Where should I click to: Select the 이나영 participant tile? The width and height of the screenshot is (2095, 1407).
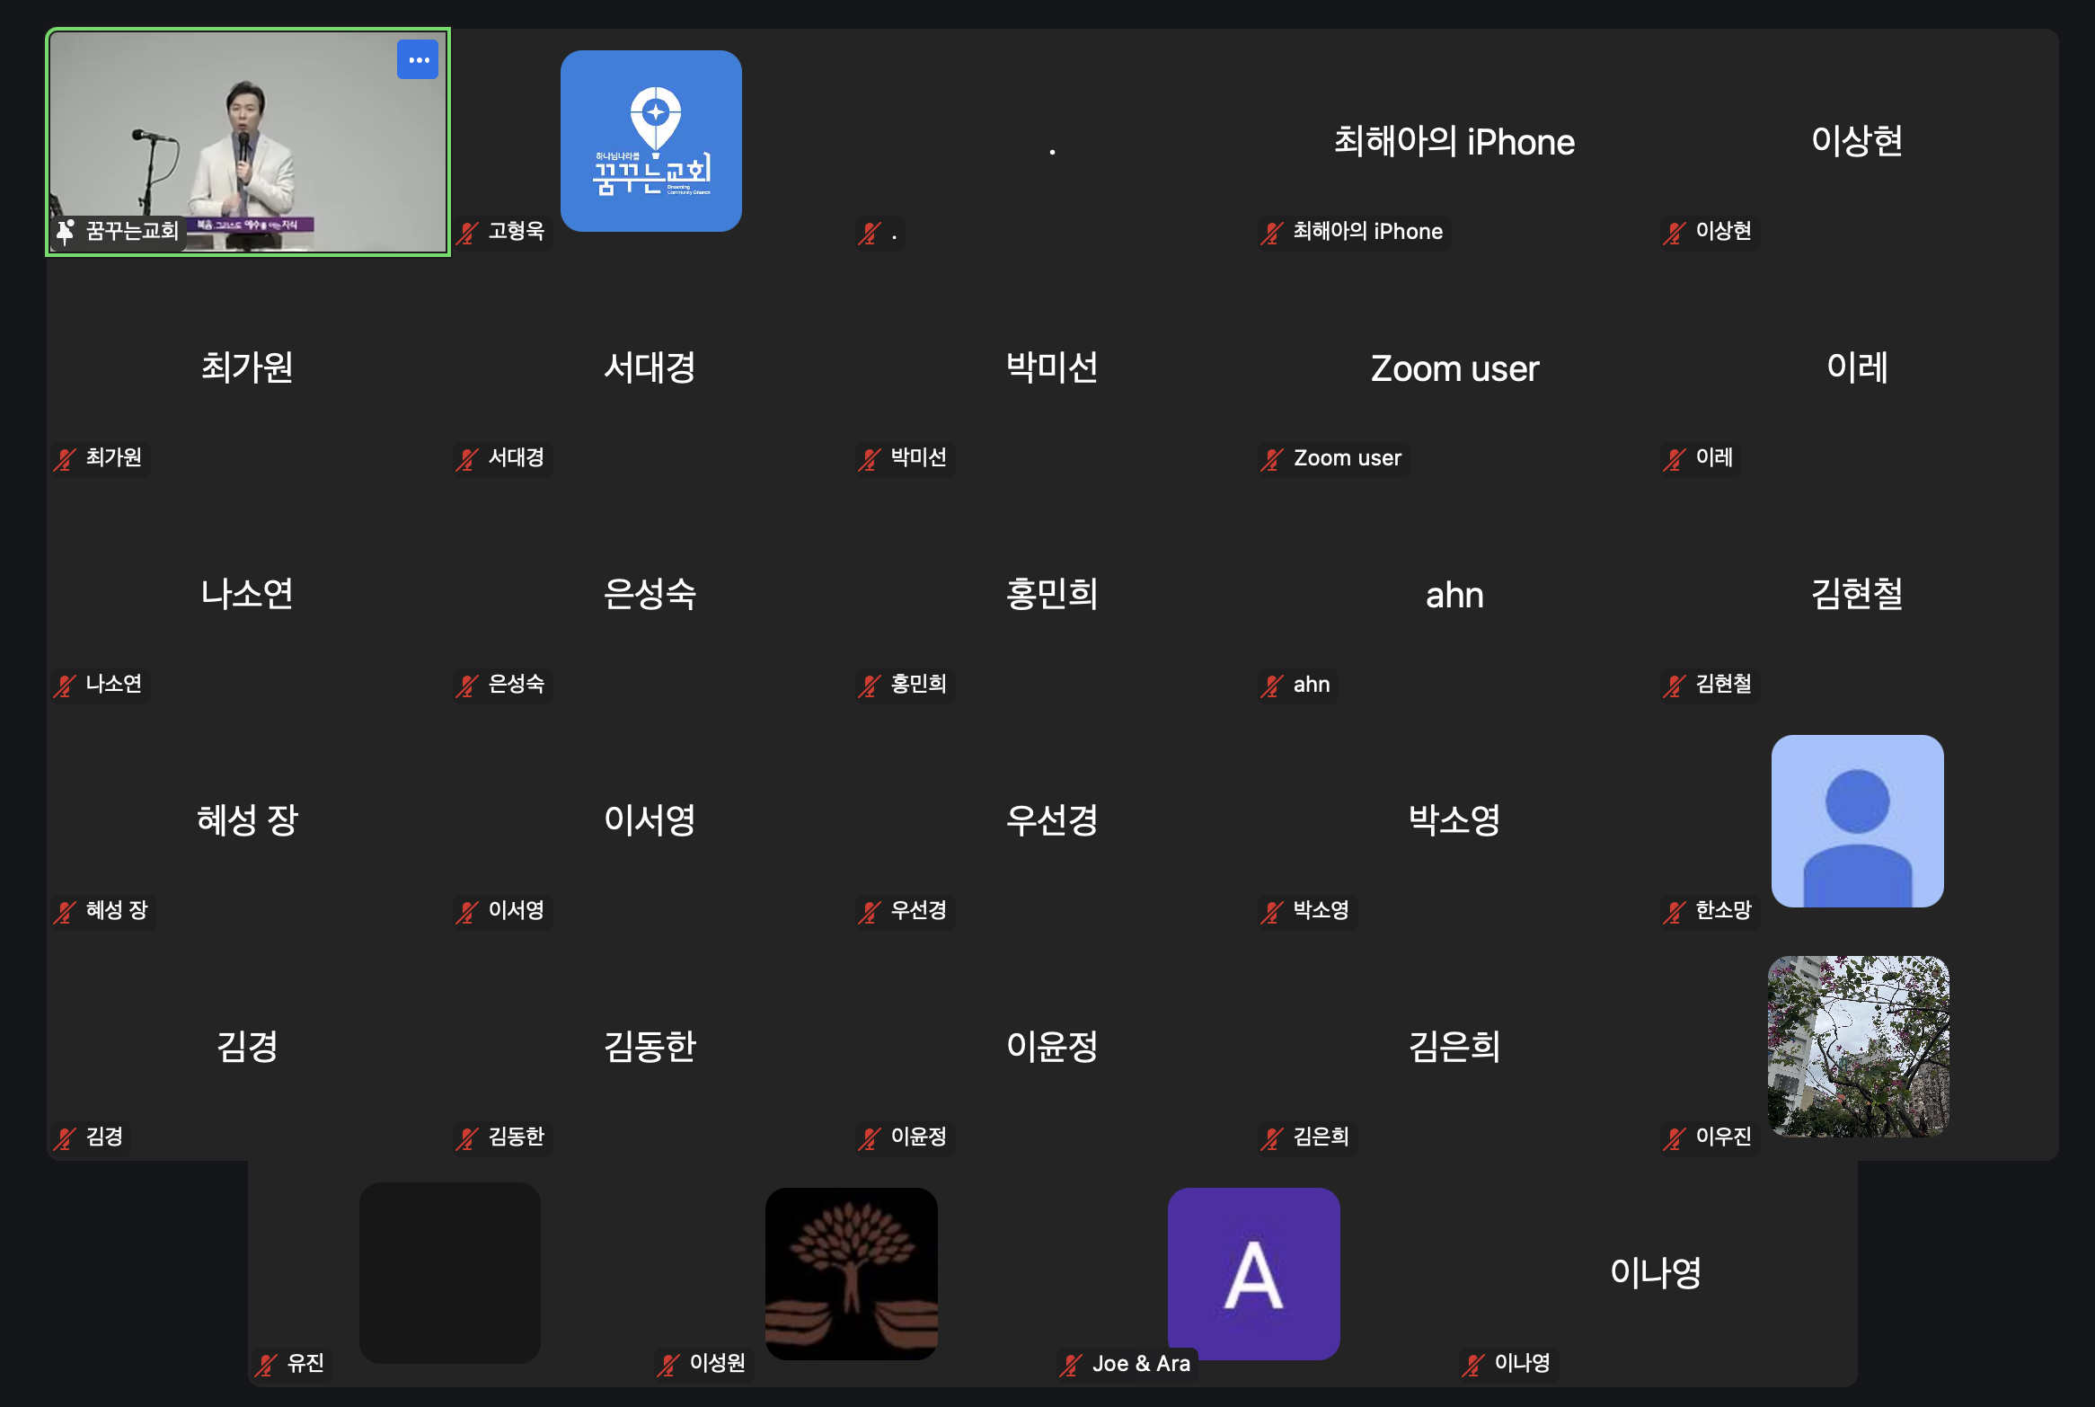(1656, 1273)
